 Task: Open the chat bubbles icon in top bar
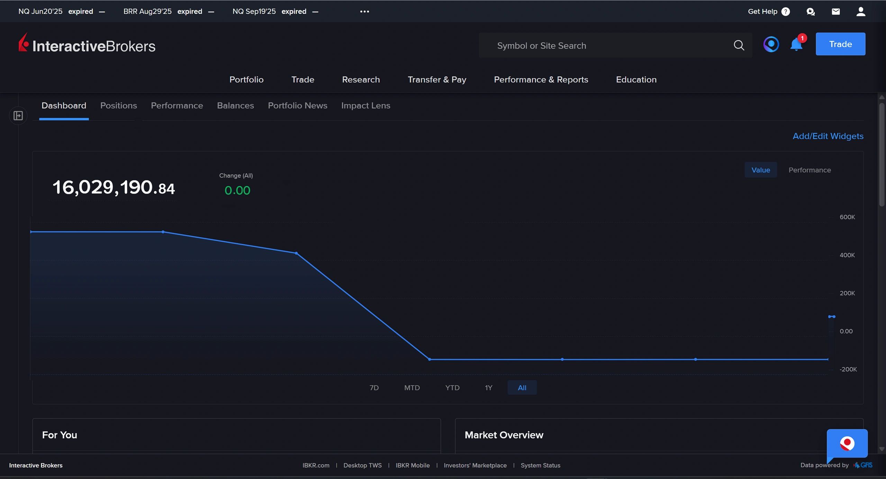coord(810,12)
